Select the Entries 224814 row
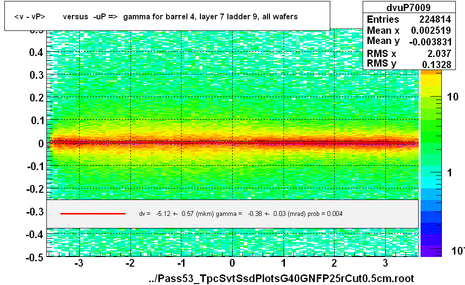Screen dimensions: 465x285 coord(409,19)
